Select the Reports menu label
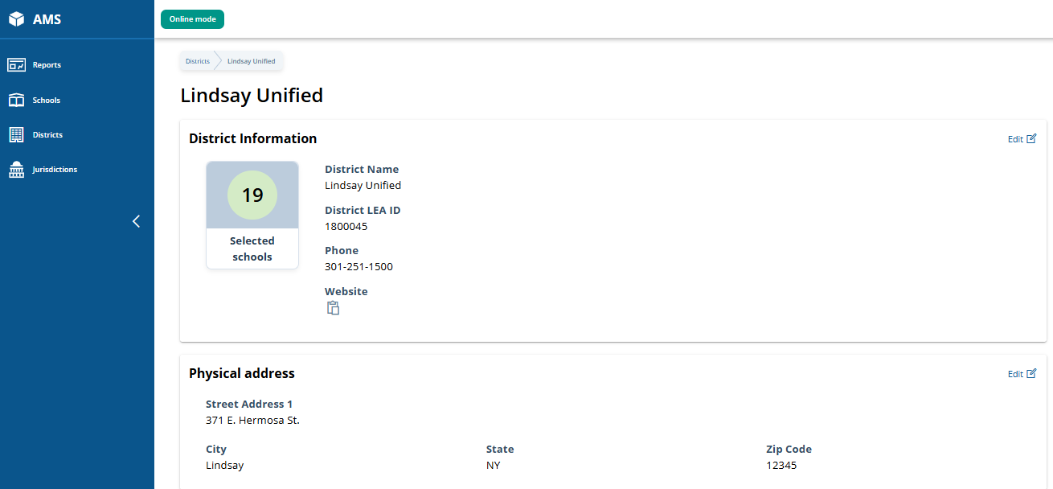The image size is (1053, 489). click(x=47, y=65)
